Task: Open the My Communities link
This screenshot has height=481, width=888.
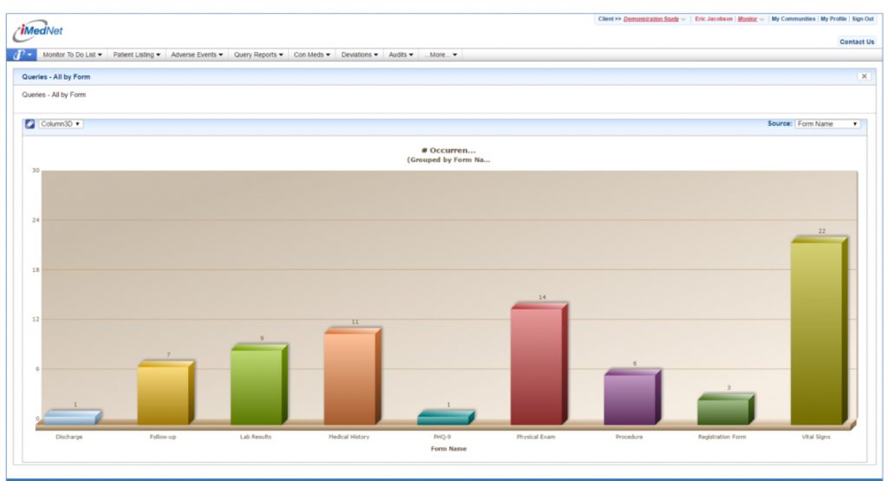Action: [x=793, y=19]
